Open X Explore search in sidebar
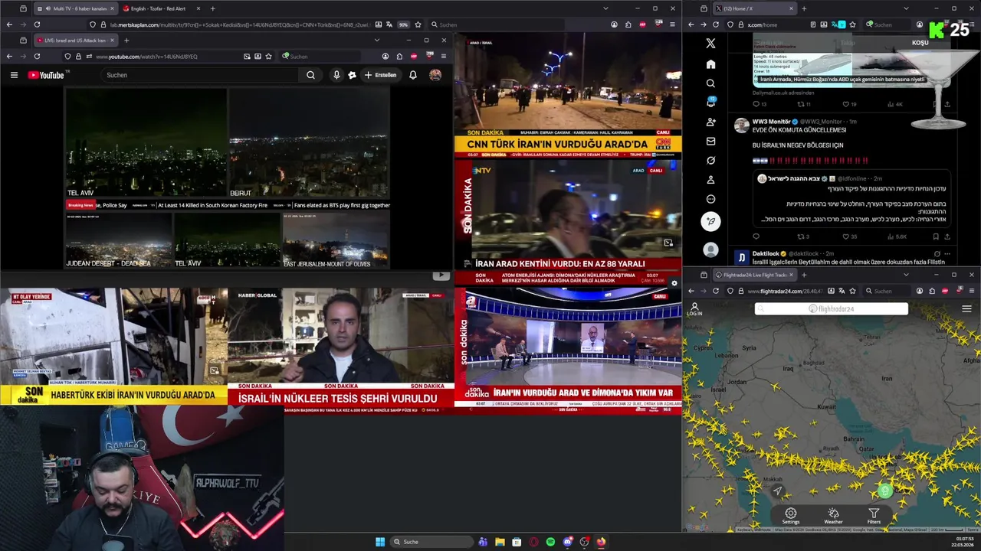 click(710, 83)
